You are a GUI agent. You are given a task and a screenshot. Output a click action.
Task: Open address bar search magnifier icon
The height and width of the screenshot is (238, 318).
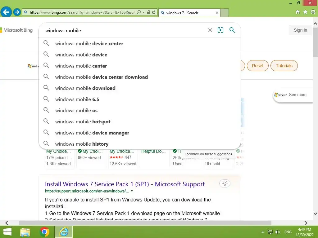tap(139, 12)
